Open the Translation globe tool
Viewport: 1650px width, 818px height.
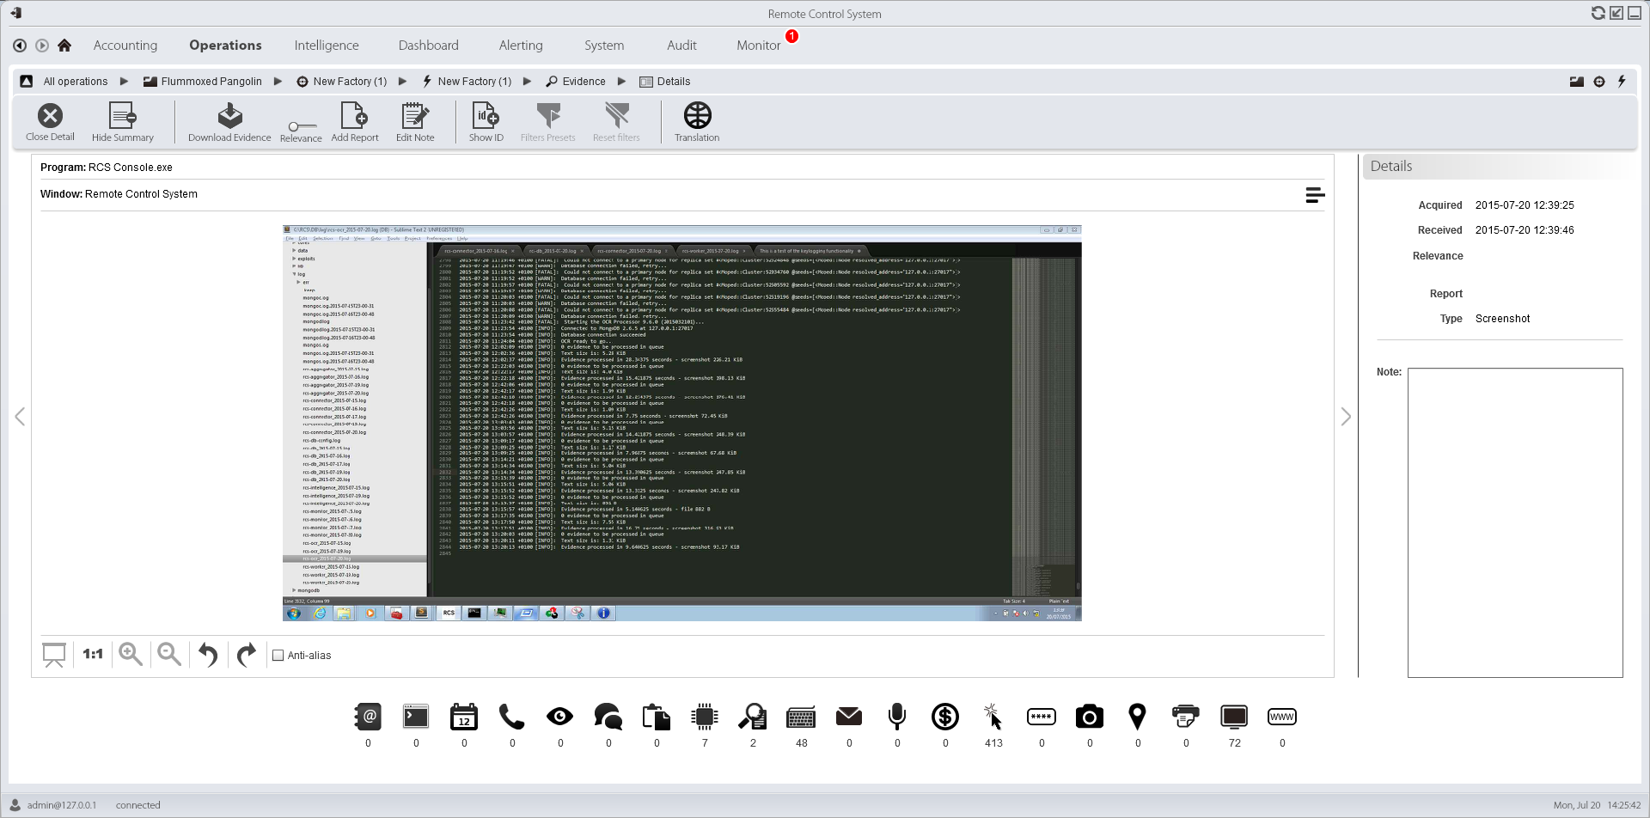coord(697,117)
